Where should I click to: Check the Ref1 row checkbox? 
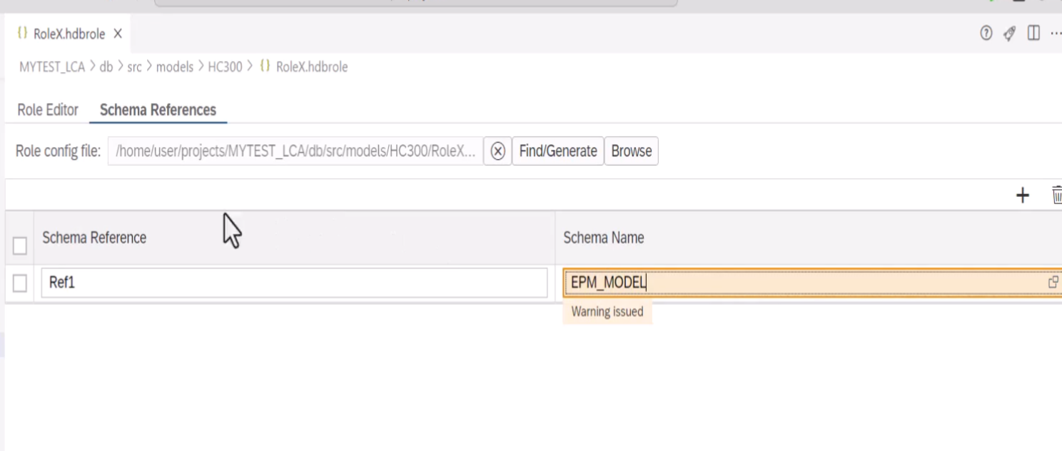(x=20, y=283)
